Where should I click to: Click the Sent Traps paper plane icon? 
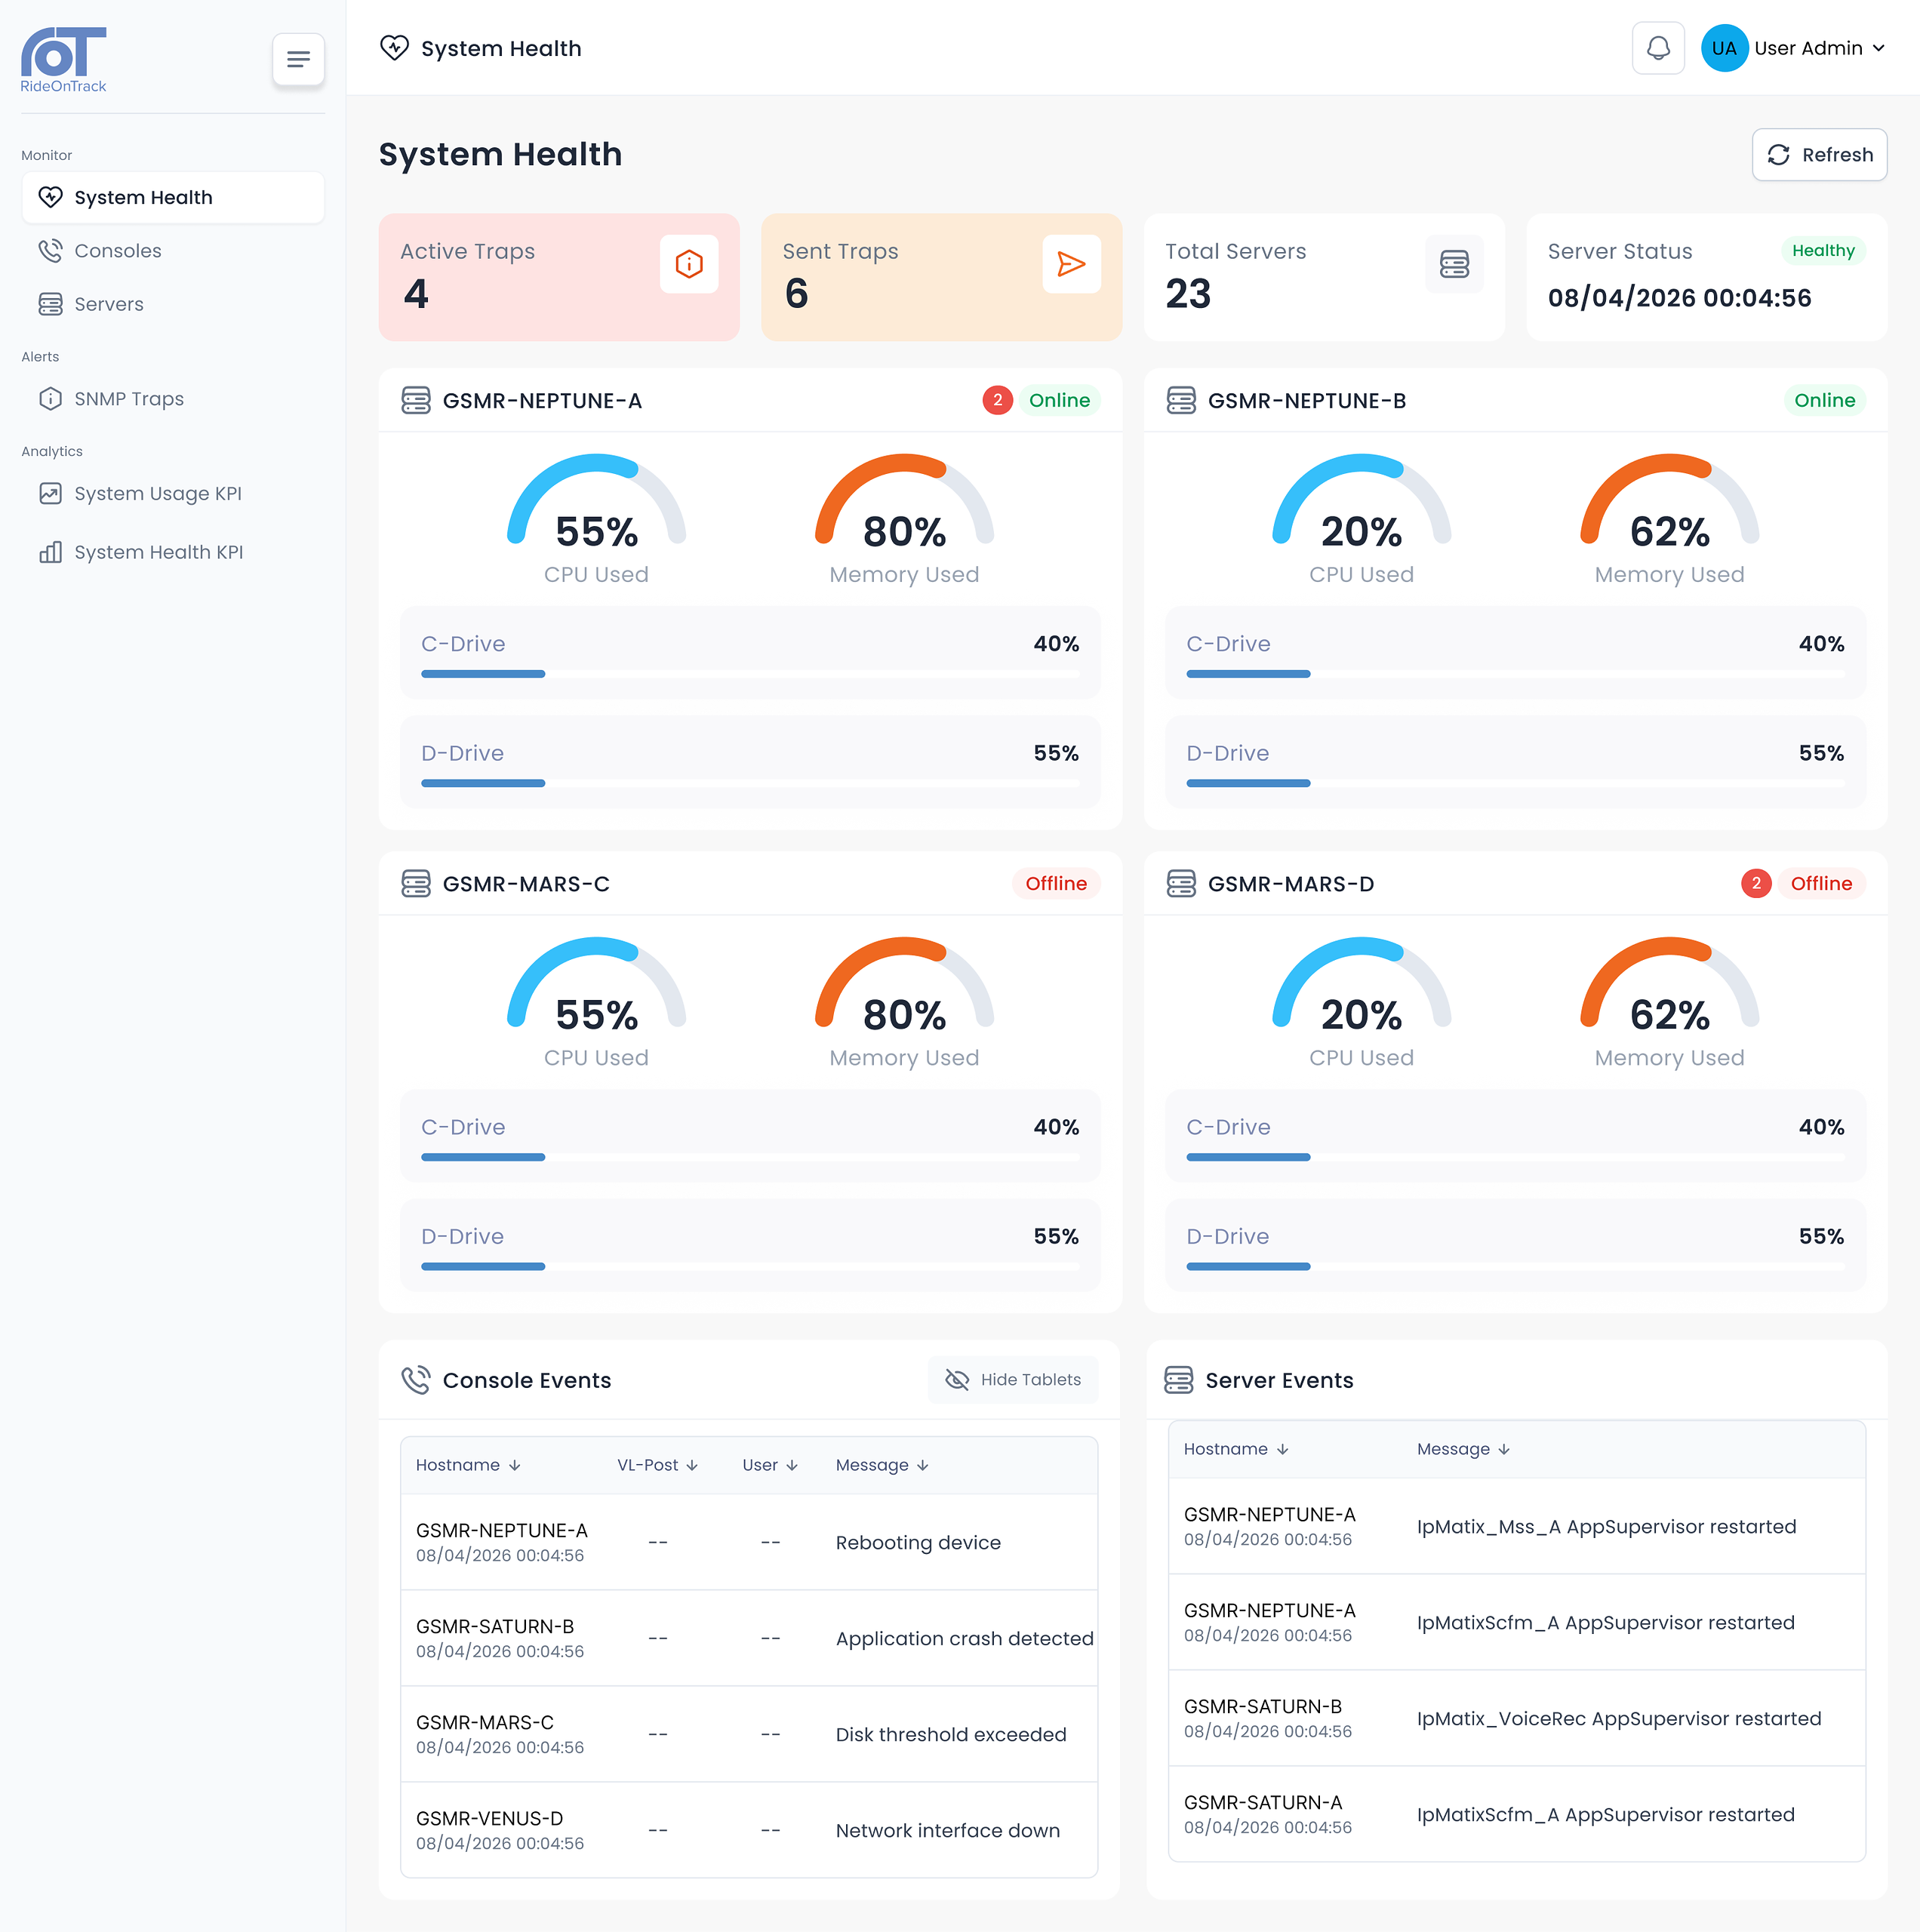(x=1071, y=264)
